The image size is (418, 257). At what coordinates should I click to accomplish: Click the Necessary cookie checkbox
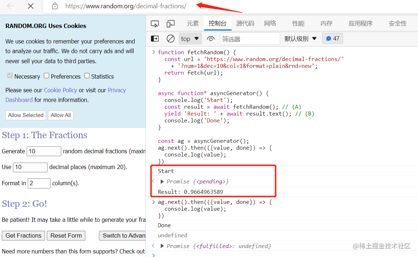(x=10, y=76)
